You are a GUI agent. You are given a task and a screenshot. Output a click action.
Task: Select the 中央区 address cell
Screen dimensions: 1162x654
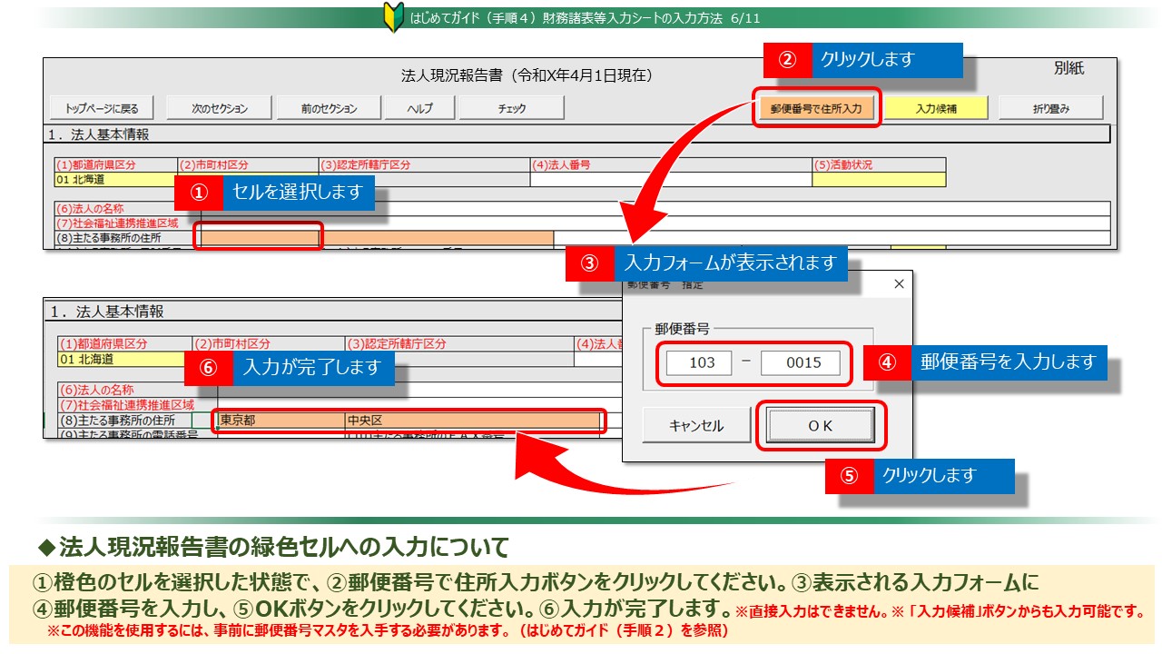[472, 421]
